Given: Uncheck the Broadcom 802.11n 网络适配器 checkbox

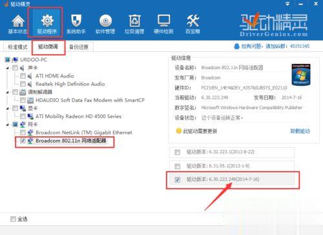Looking at the screenshot, I should (23, 141).
